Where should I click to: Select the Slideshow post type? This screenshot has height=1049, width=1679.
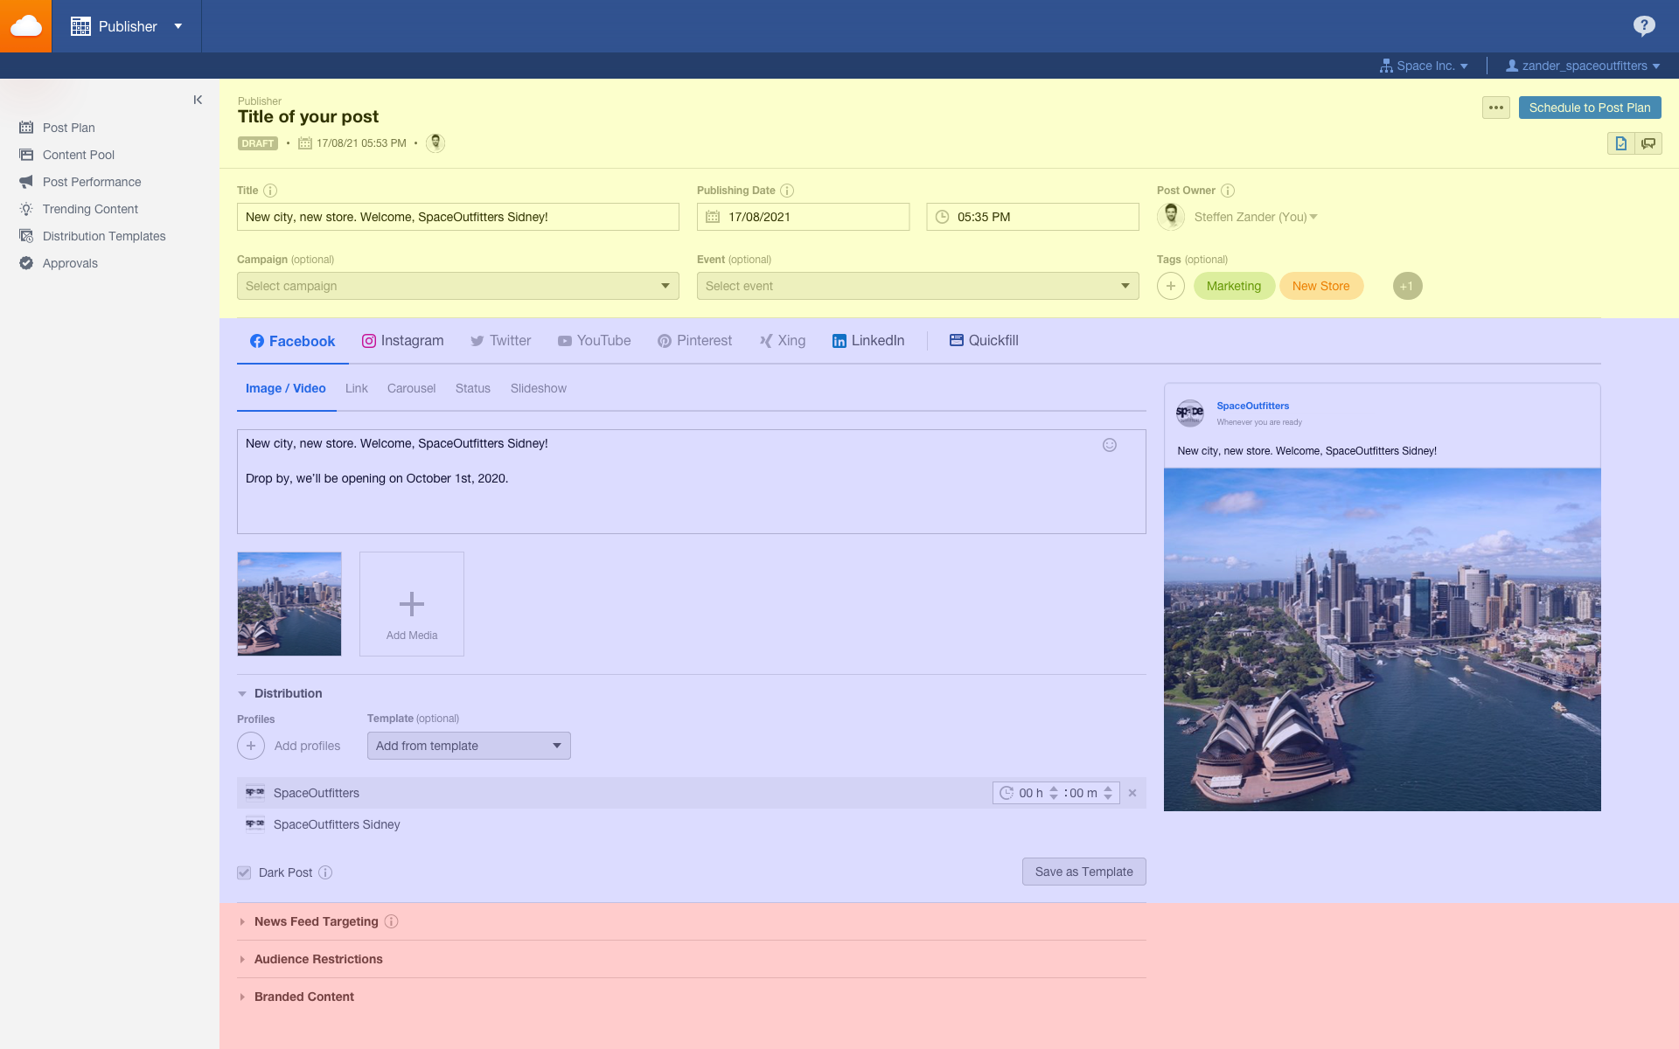pos(538,389)
